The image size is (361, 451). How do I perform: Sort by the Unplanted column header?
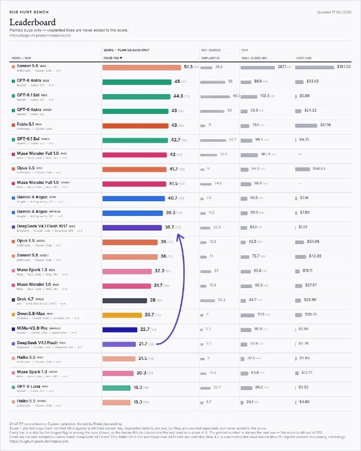pyautogui.click(x=211, y=58)
